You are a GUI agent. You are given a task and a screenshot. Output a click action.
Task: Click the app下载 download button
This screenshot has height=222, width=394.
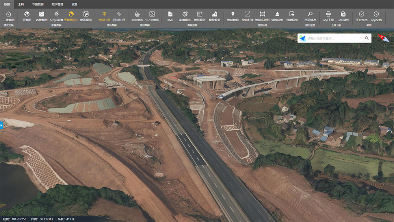328,16
